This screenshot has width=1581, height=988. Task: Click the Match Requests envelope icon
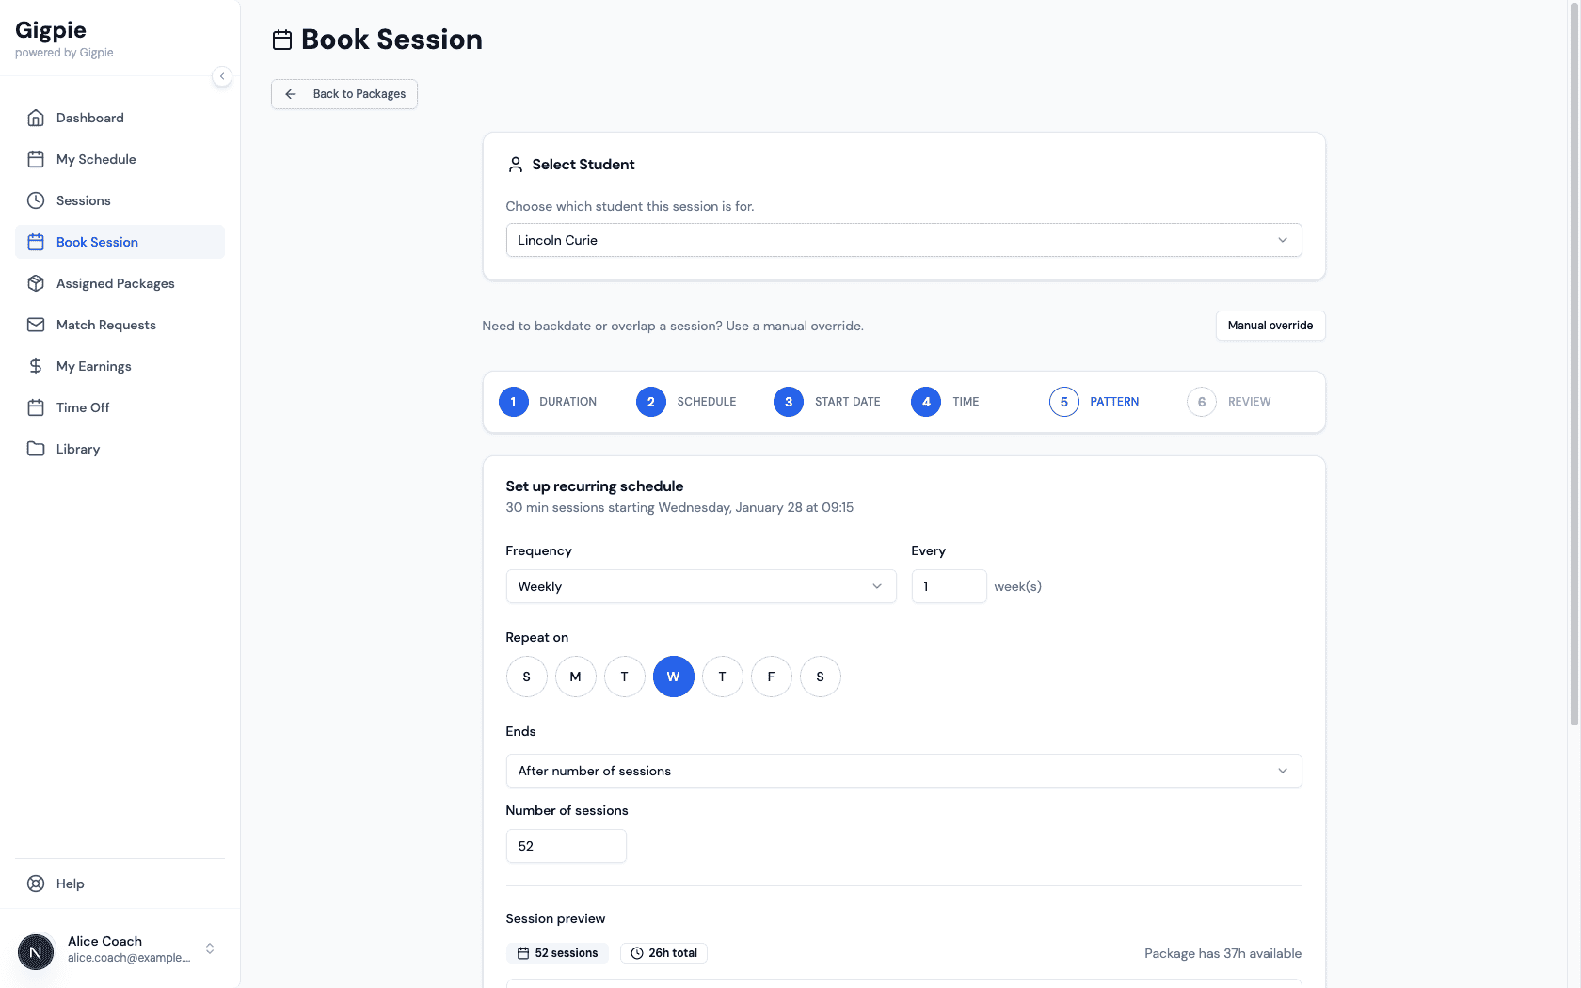36,325
